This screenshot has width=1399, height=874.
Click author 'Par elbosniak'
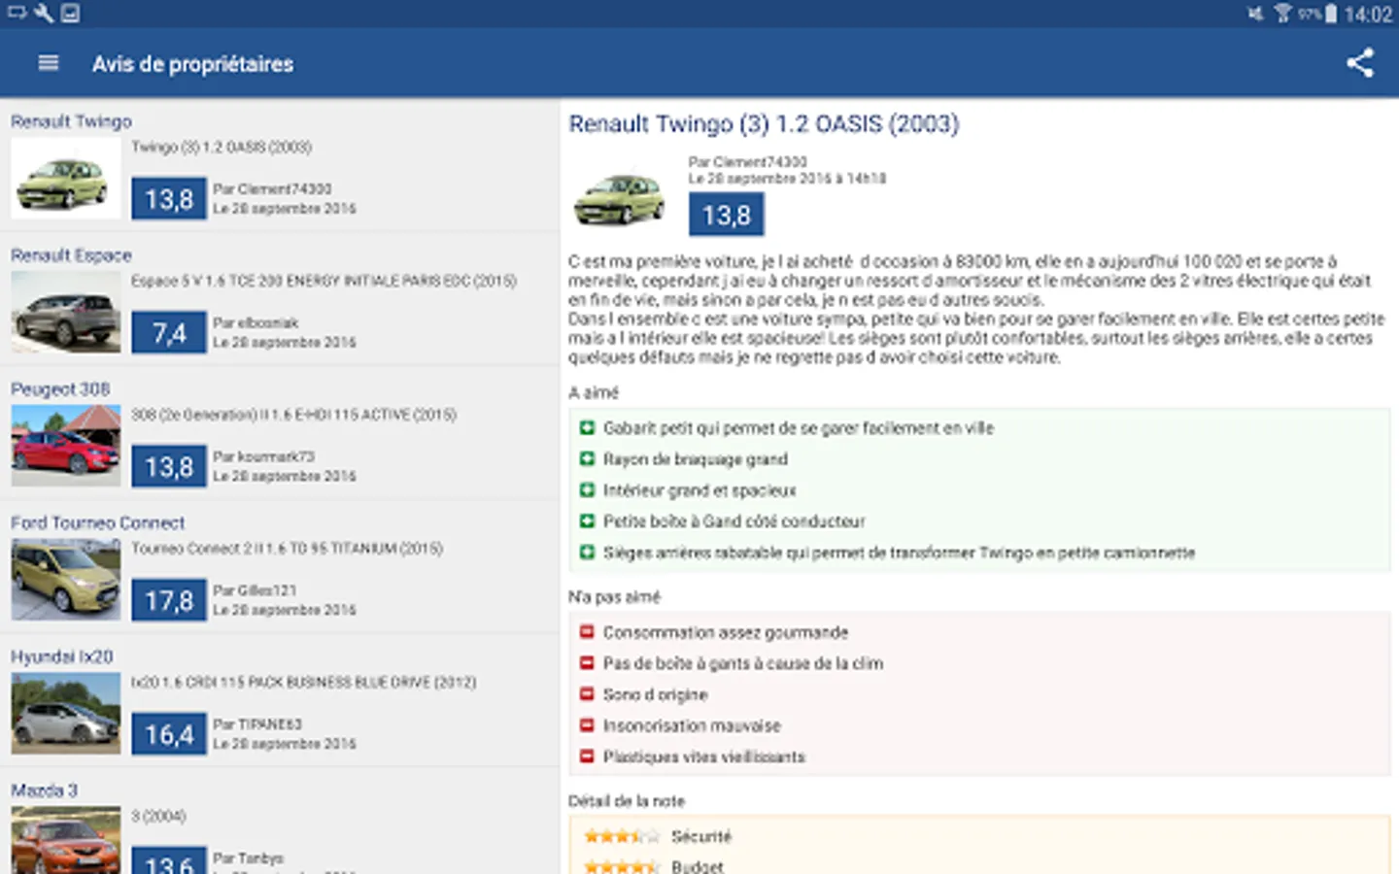tap(256, 323)
